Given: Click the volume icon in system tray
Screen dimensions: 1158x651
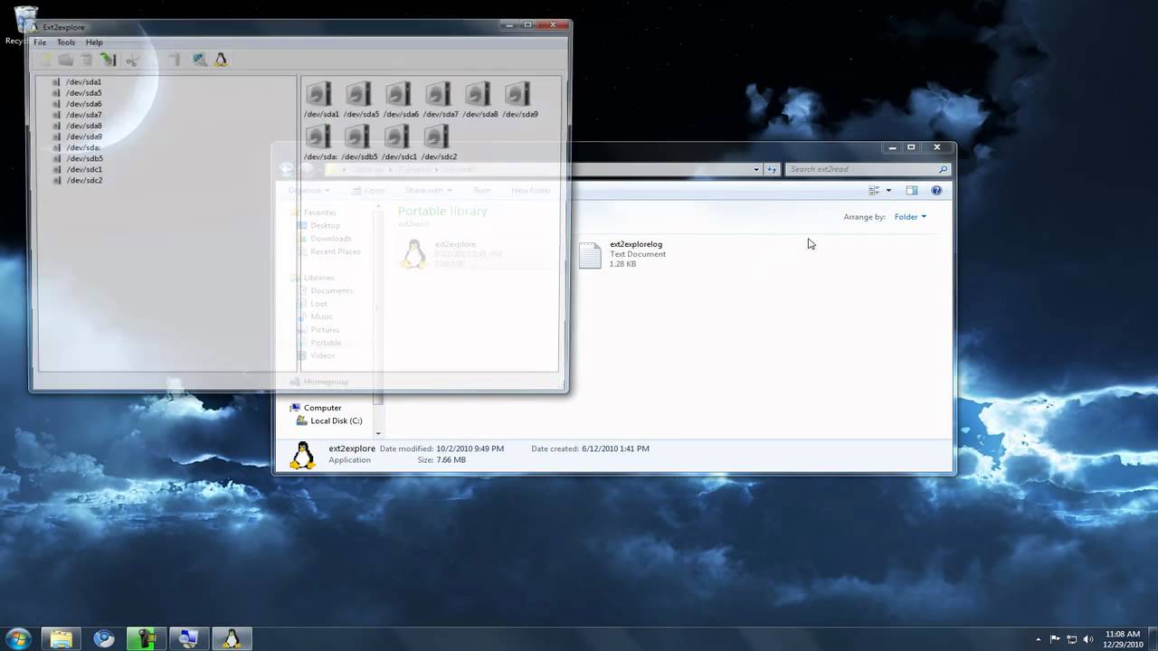Looking at the screenshot, I should tap(1087, 639).
